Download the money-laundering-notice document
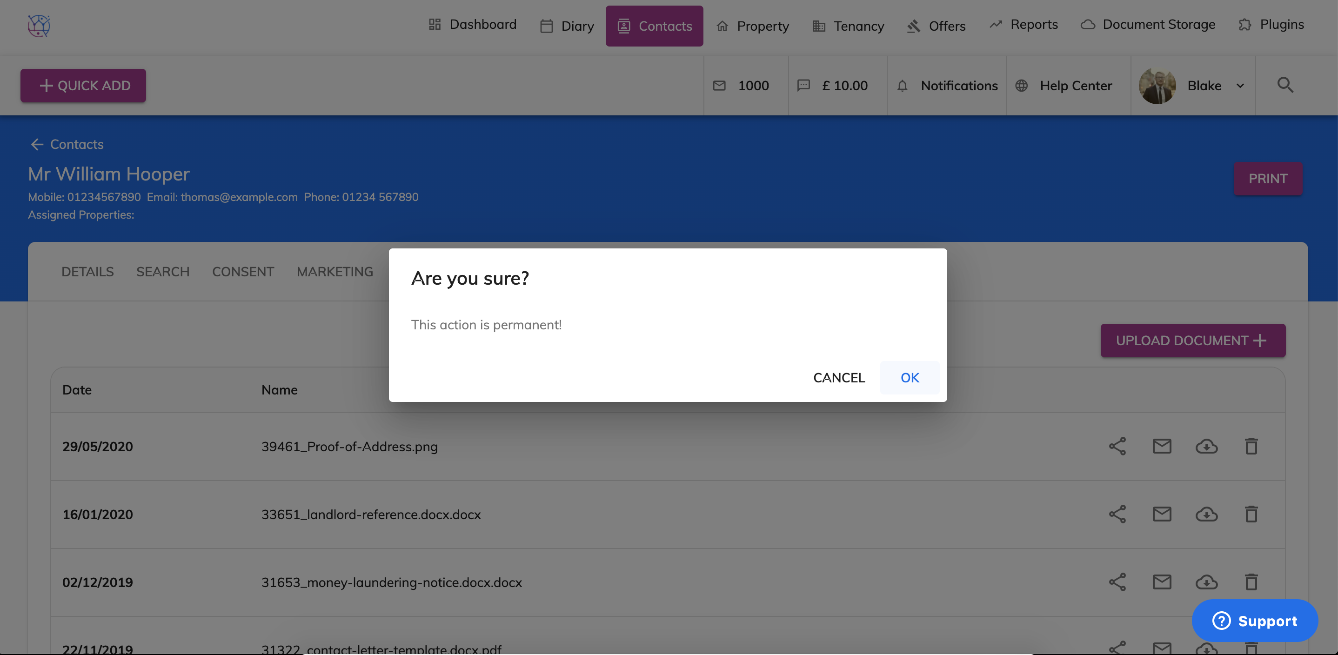Screen dimensions: 1338x655 click(1206, 582)
